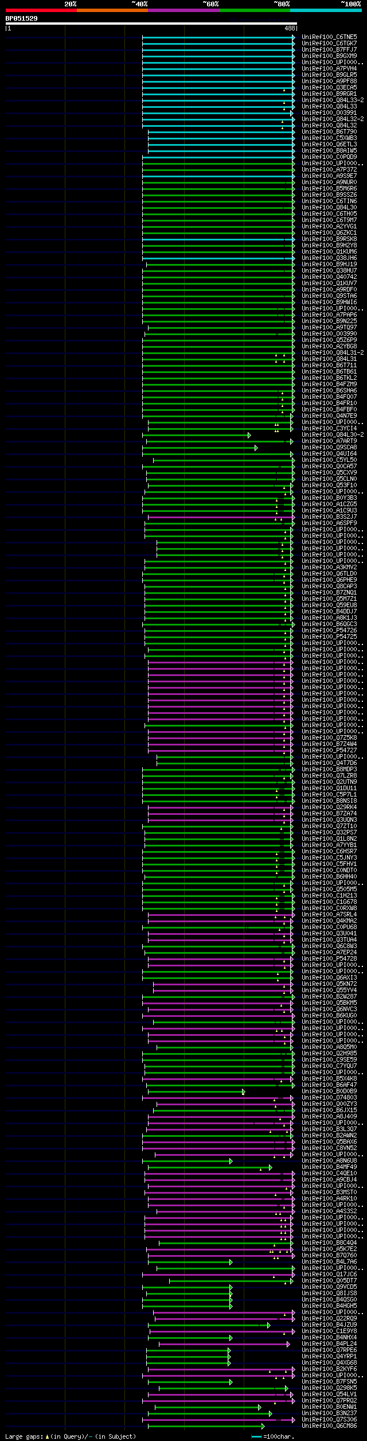
Task: Select the UniRef100_Q40742 label
Action: click(x=329, y=277)
